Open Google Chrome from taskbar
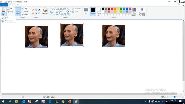Image resolution: width=185 pixels, height=104 pixels. point(63,101)
